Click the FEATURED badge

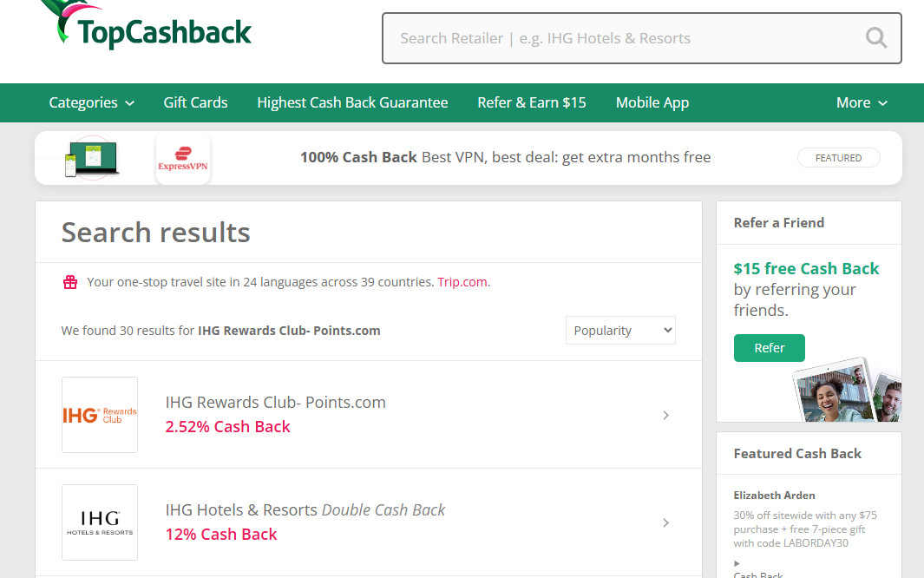[838, 158]
